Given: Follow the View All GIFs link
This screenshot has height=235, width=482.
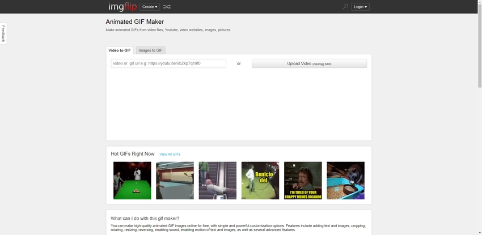Looking at the screenshot, I should (170, 154).
